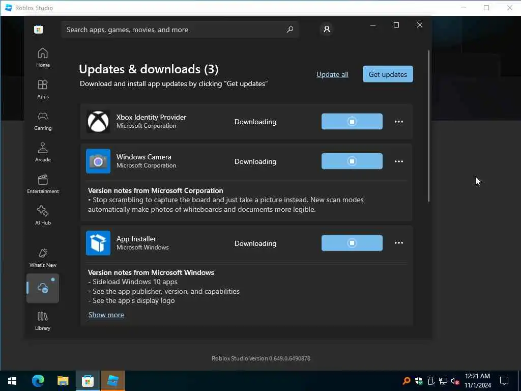Open the AI Hub section

point(43,215)
